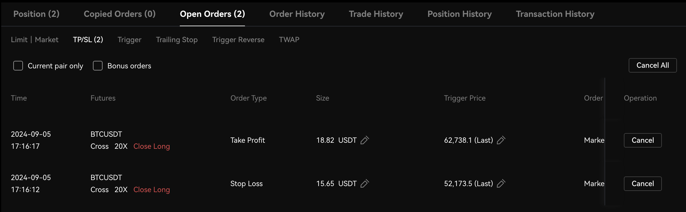Edit trigger price of Stop Loss order
The width and height of the screenshot is (686, 212).
tap(501, 184)
